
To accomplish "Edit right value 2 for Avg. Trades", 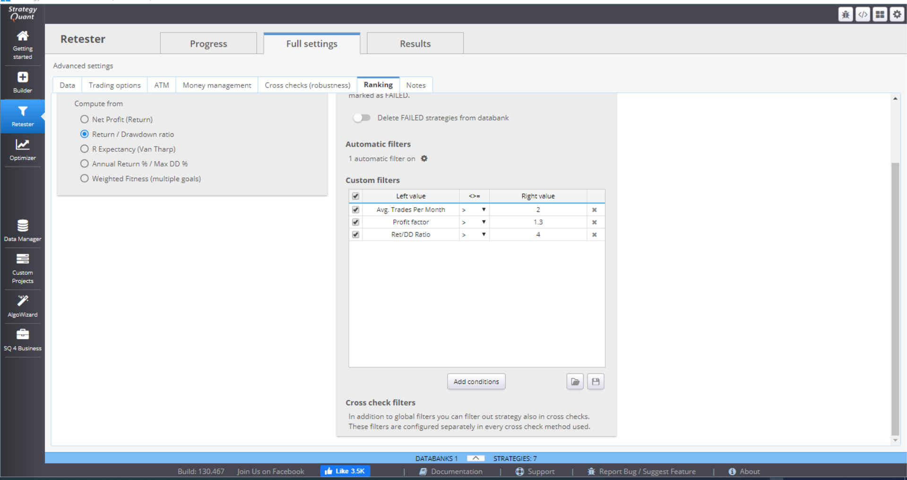I will point(538,209).
